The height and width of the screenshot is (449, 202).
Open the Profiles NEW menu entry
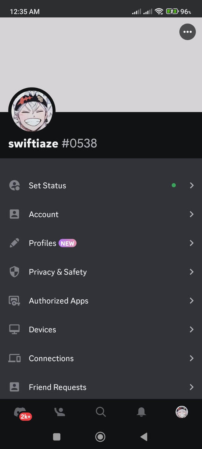(101, 243)
